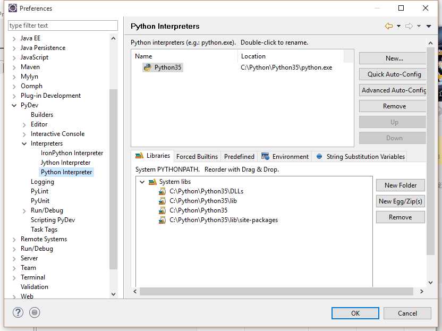Click the forward navigation arrow icon
This screenshot has height=331, width=442.
409,26
